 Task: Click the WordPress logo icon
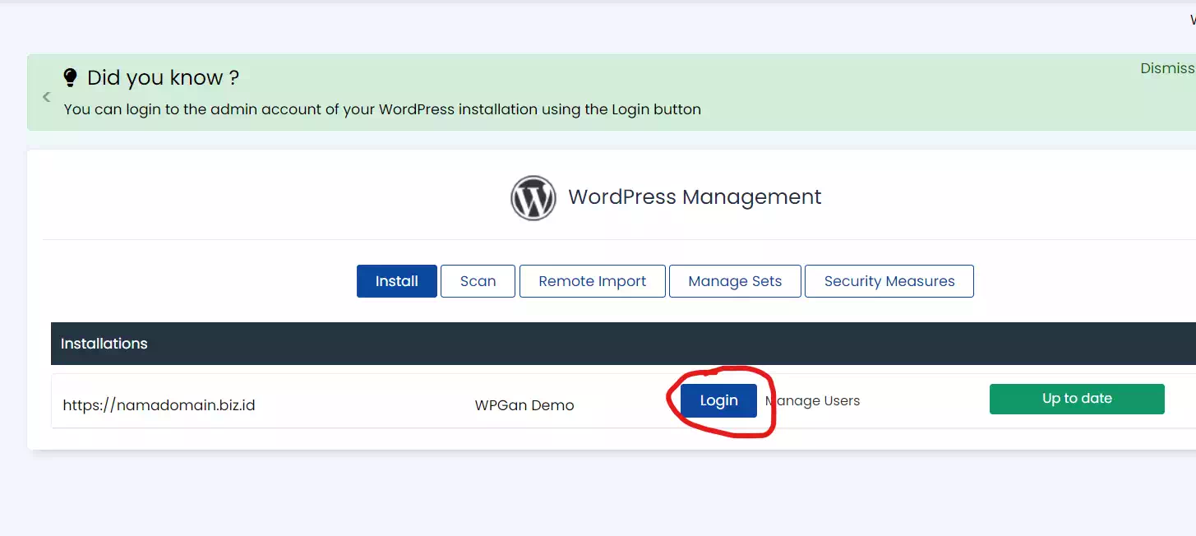click(x=533, y=197)
